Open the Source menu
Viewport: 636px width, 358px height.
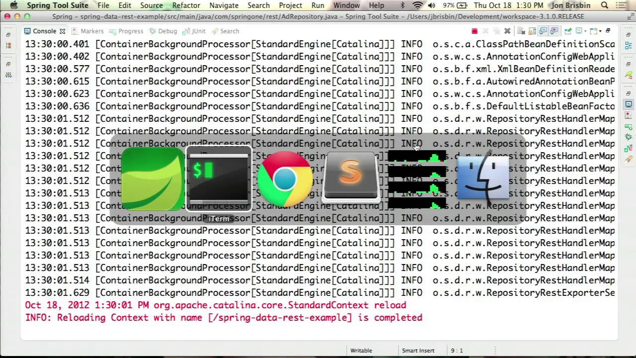152,5
